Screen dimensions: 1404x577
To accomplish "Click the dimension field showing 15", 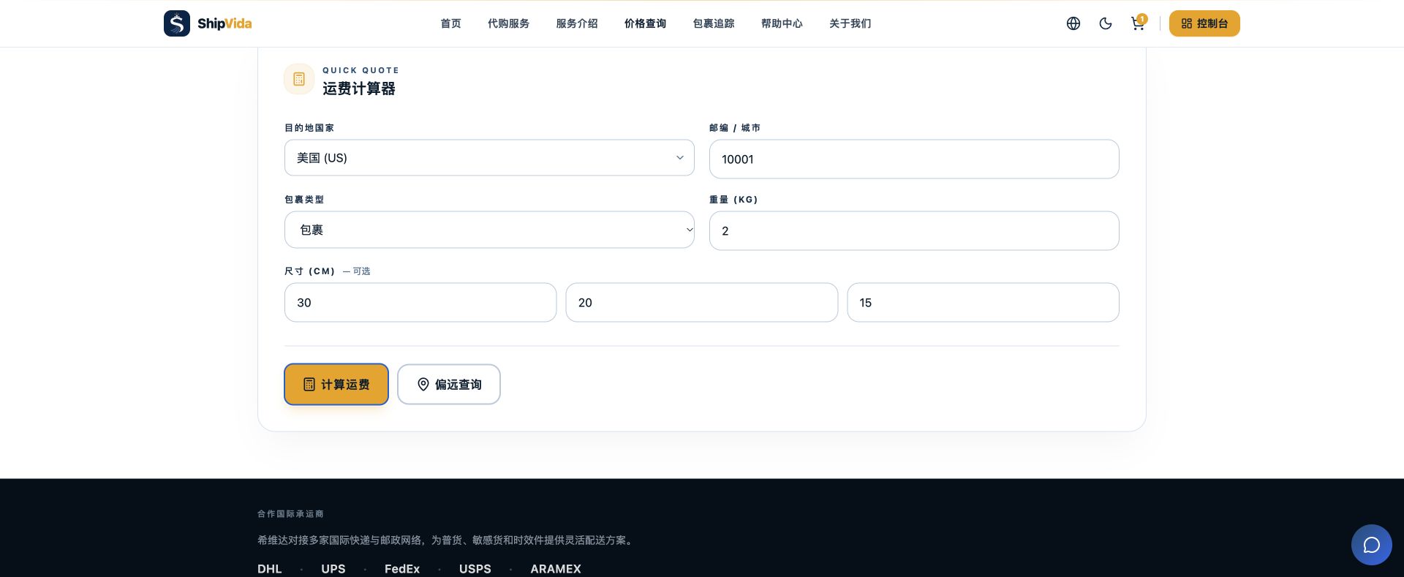I will (x=983, y=302).
